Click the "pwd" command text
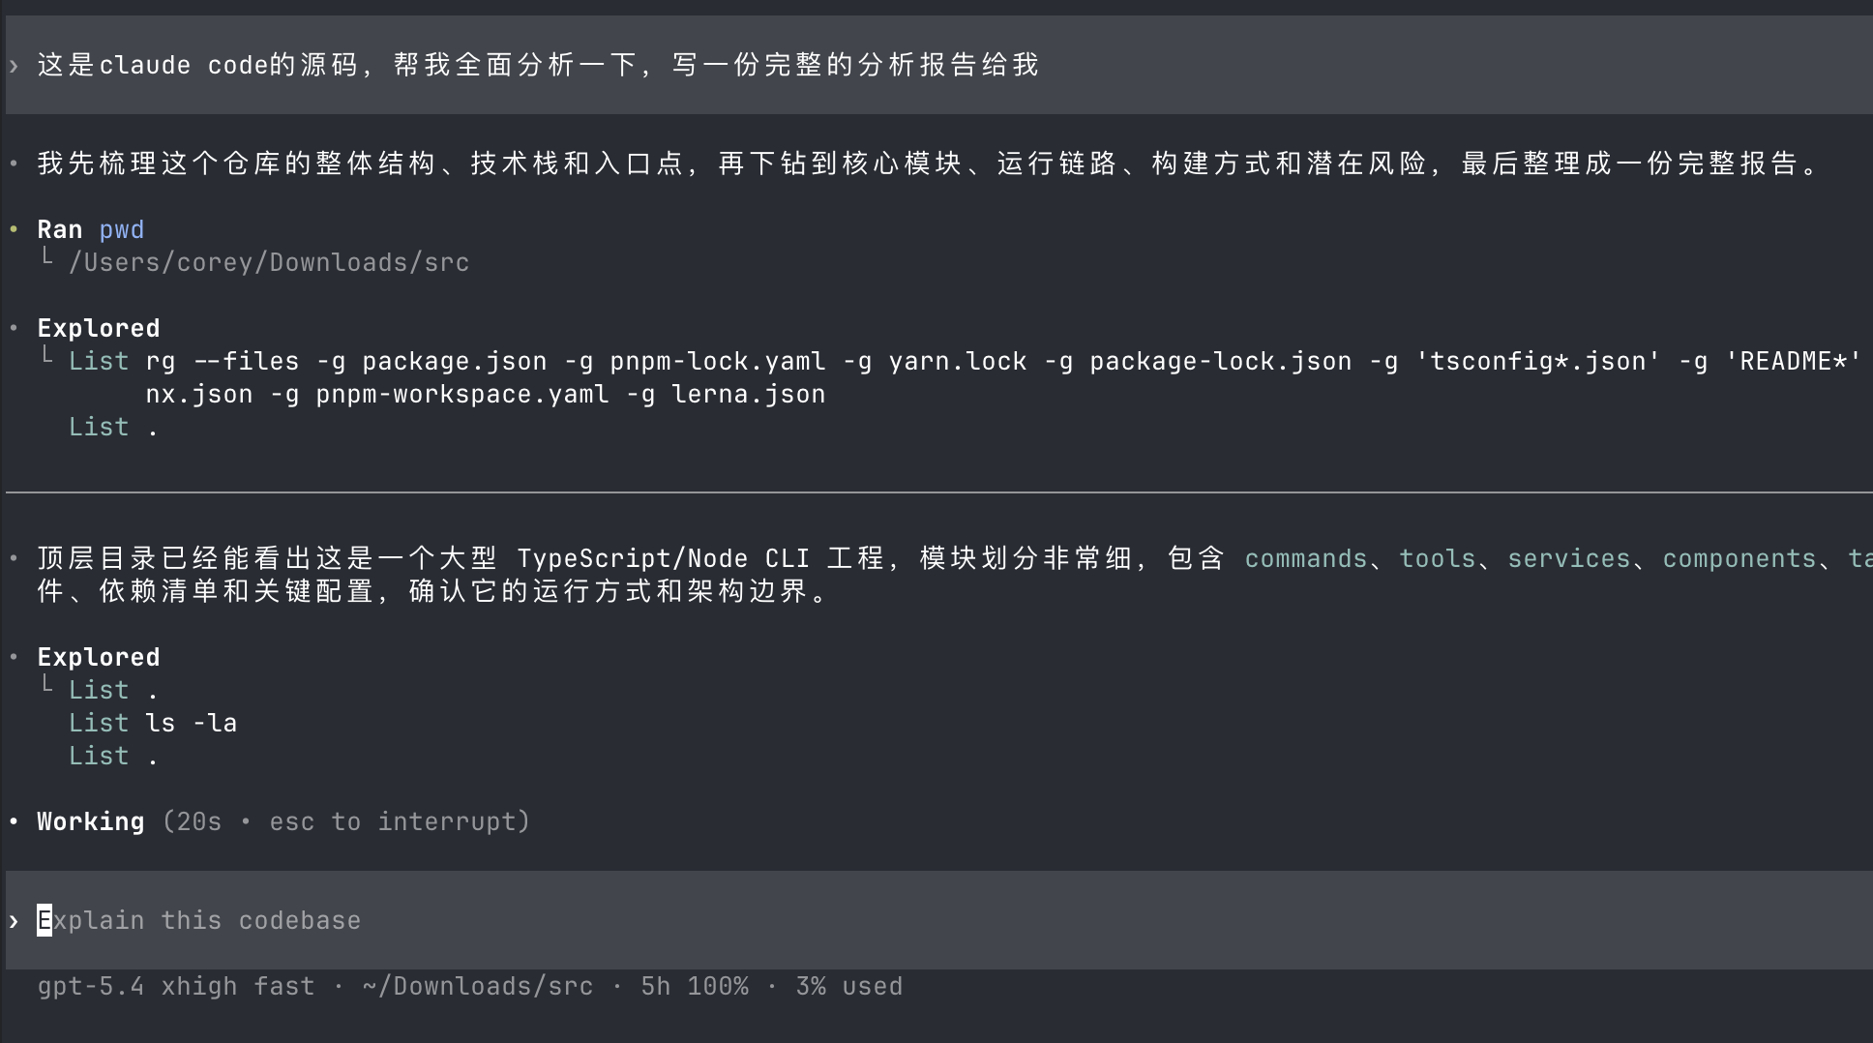This screenshot has width=1873, height=1043. 121,230
